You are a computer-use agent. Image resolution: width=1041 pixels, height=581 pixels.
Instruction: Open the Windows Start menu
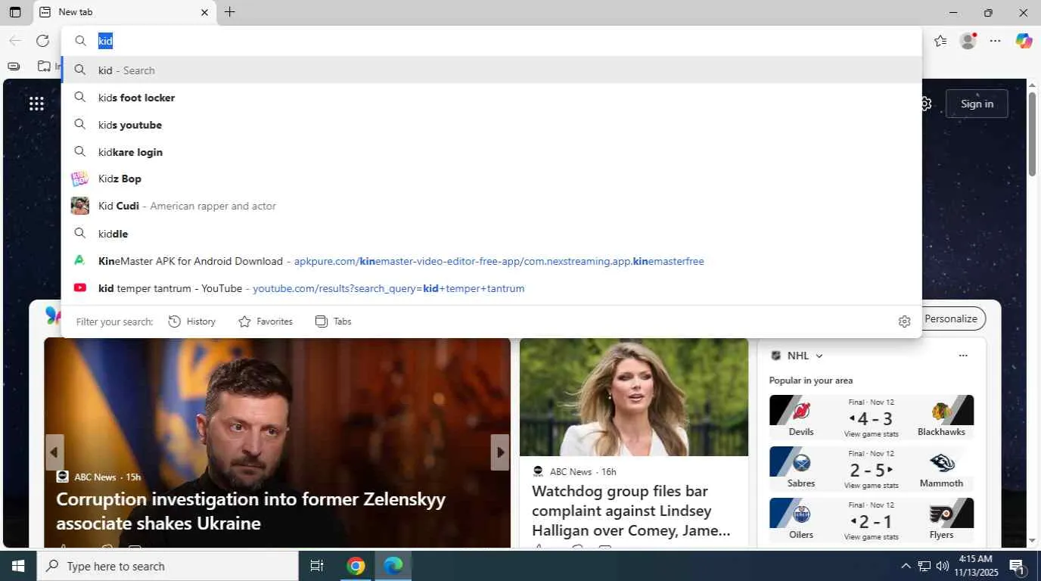click(18, 566)
